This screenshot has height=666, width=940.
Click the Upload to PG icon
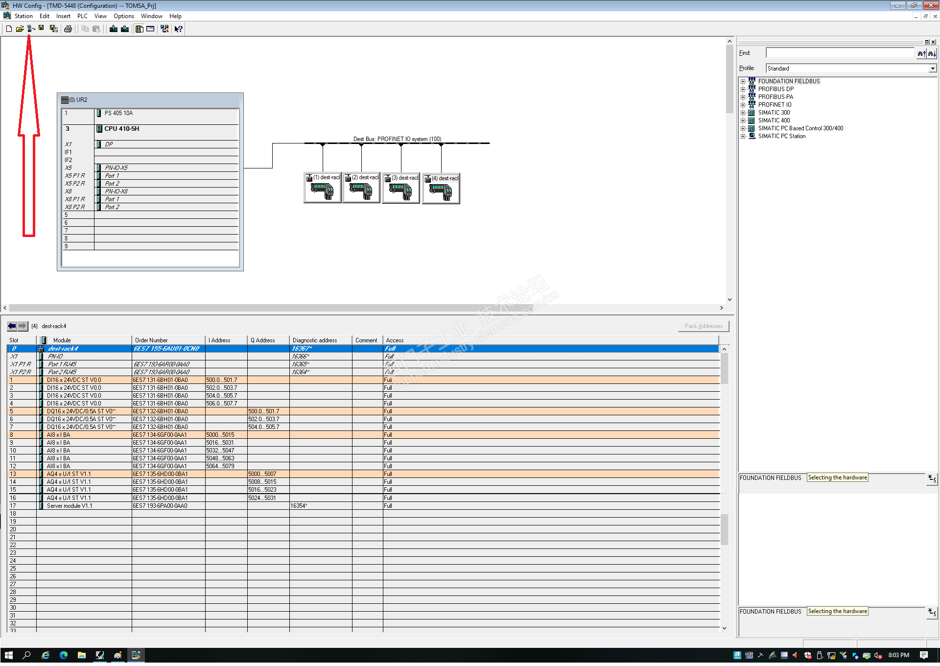pyautogui.click(x=125, y=29)
